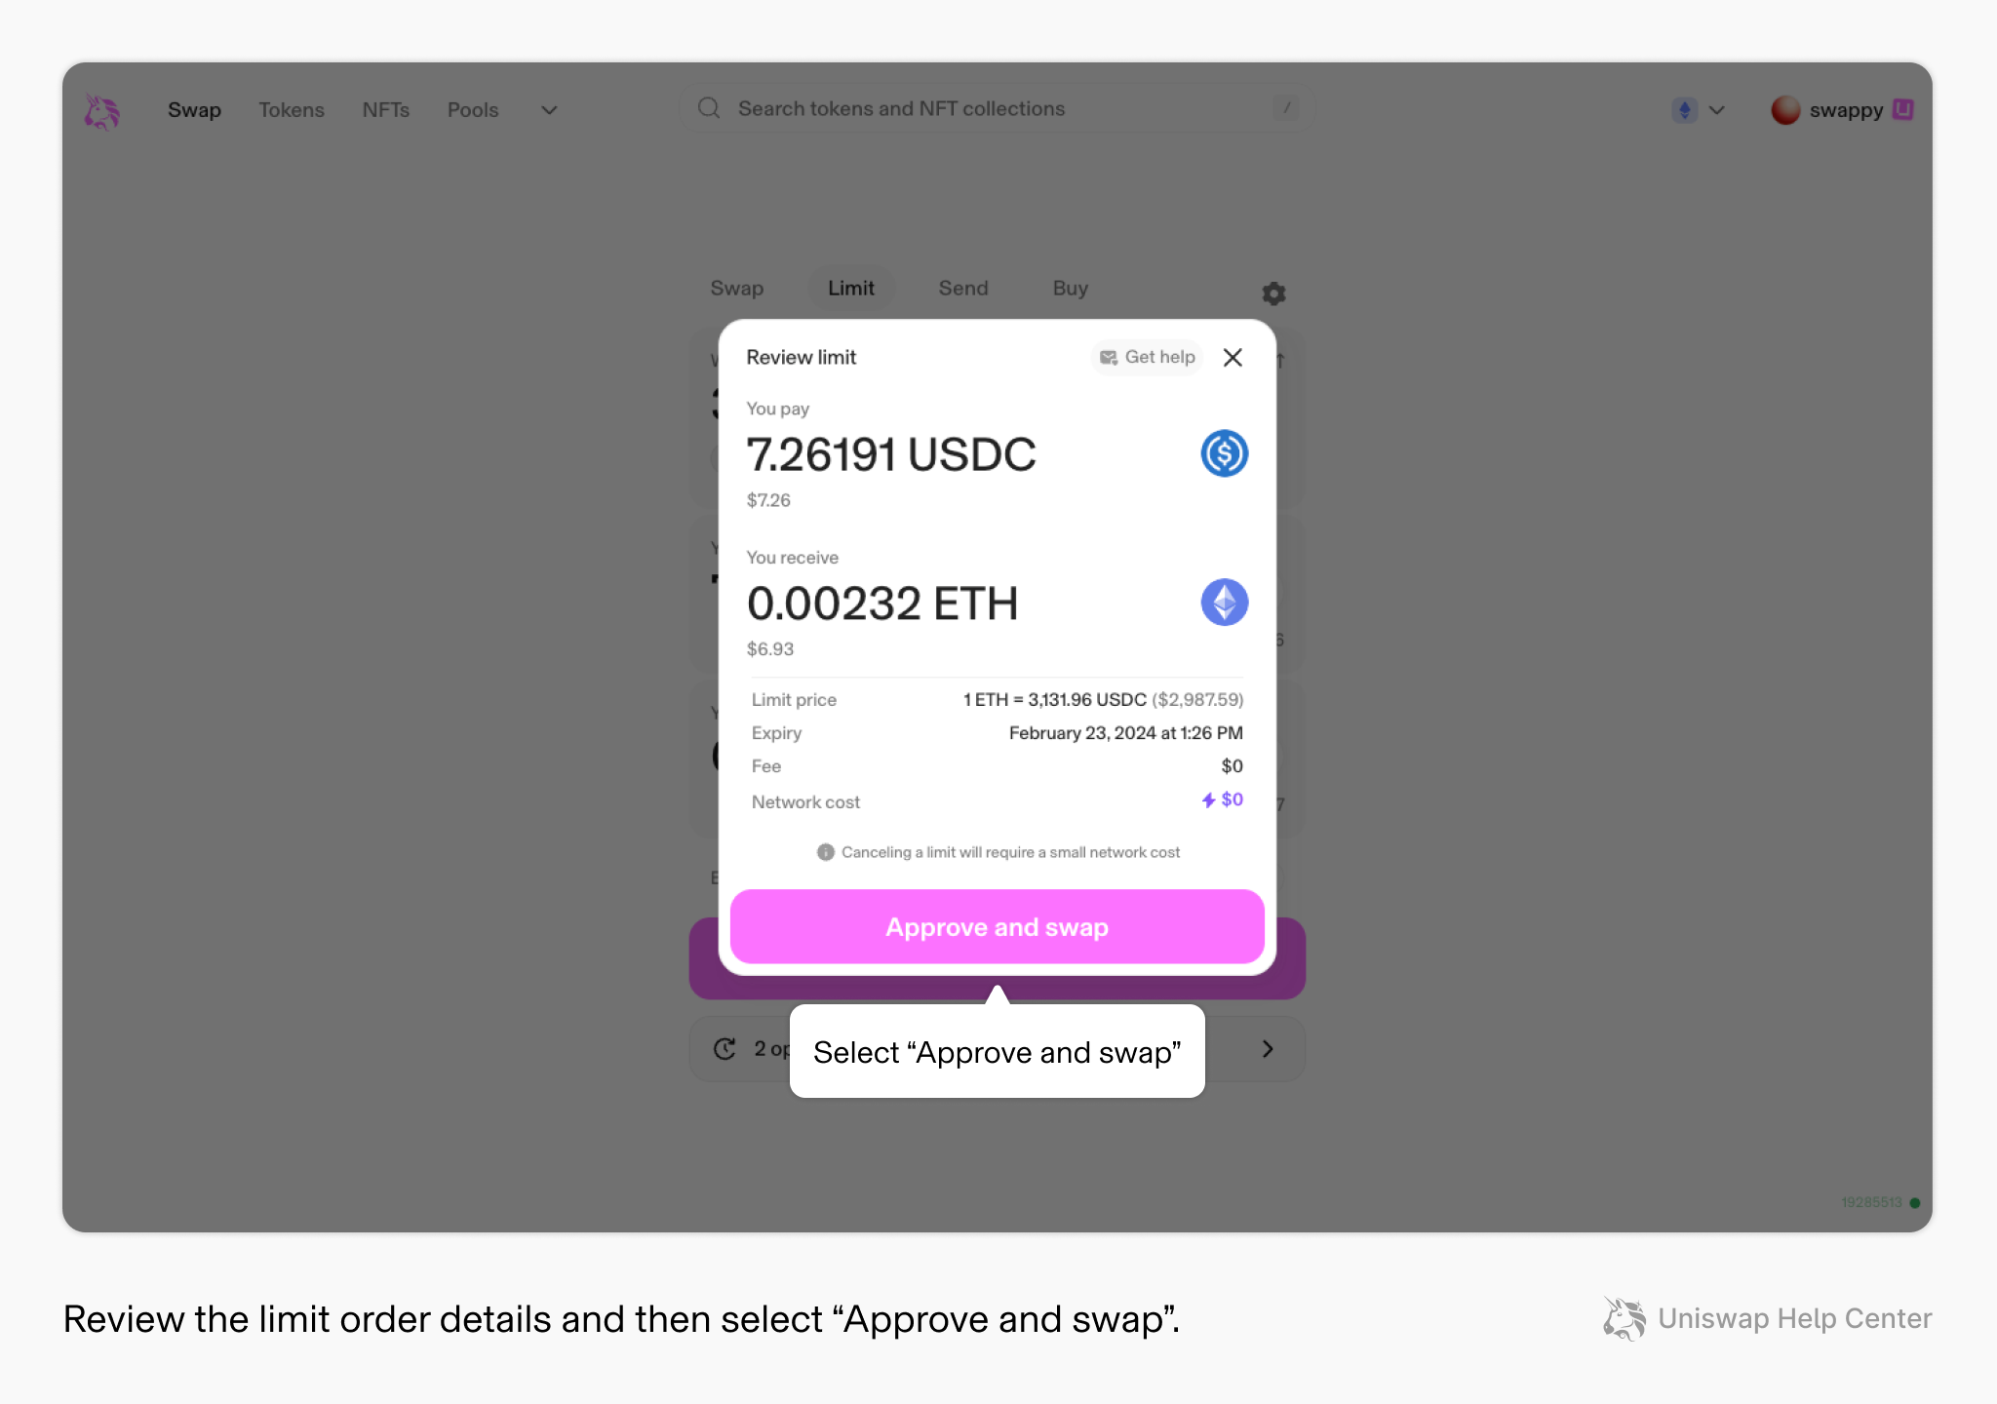Click the Uniswap unicorn logo

click(x=101, y=111)
